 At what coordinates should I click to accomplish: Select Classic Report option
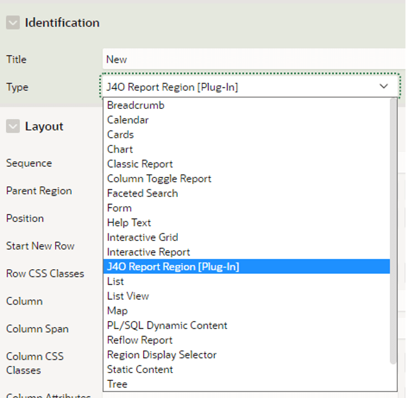[246, 164]
